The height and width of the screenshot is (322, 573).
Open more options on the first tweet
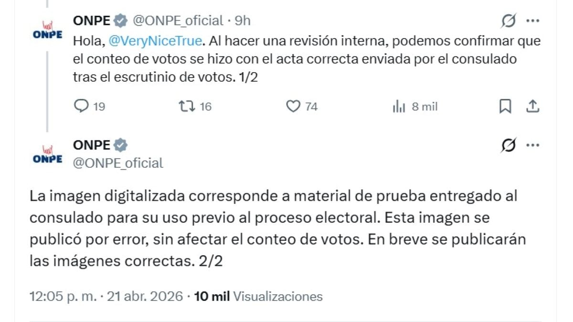point(532,21)
